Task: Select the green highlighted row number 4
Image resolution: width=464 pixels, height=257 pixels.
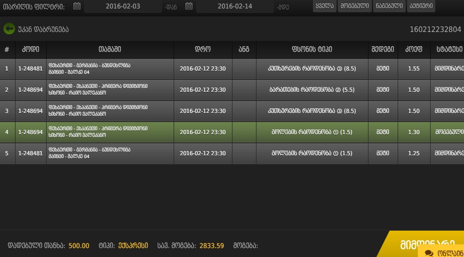Action: point(232,132)
